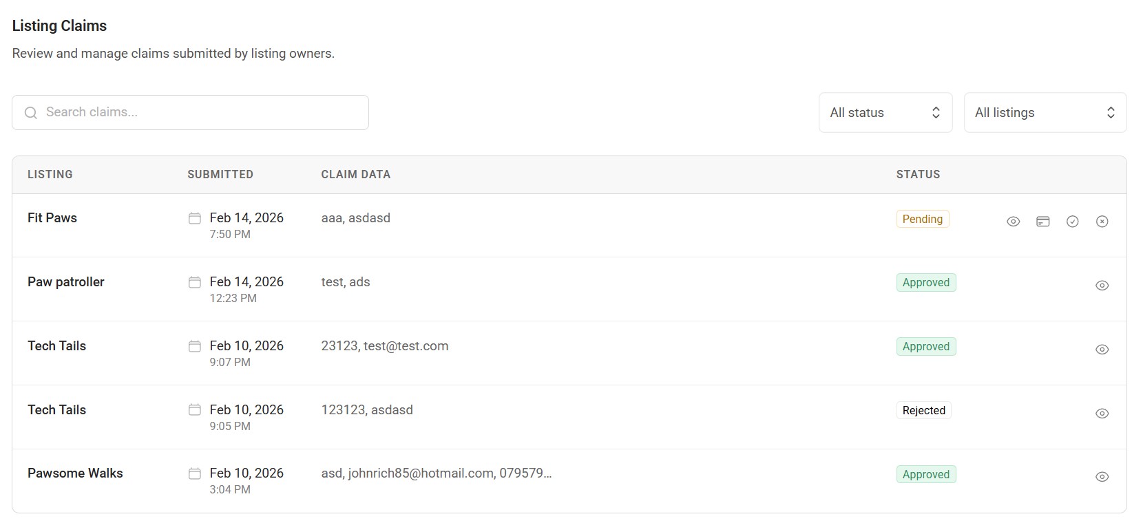The height and width of the screenshot is (523, 1143).
Task: Open the All status dropdown
Action: pos(885,112)
